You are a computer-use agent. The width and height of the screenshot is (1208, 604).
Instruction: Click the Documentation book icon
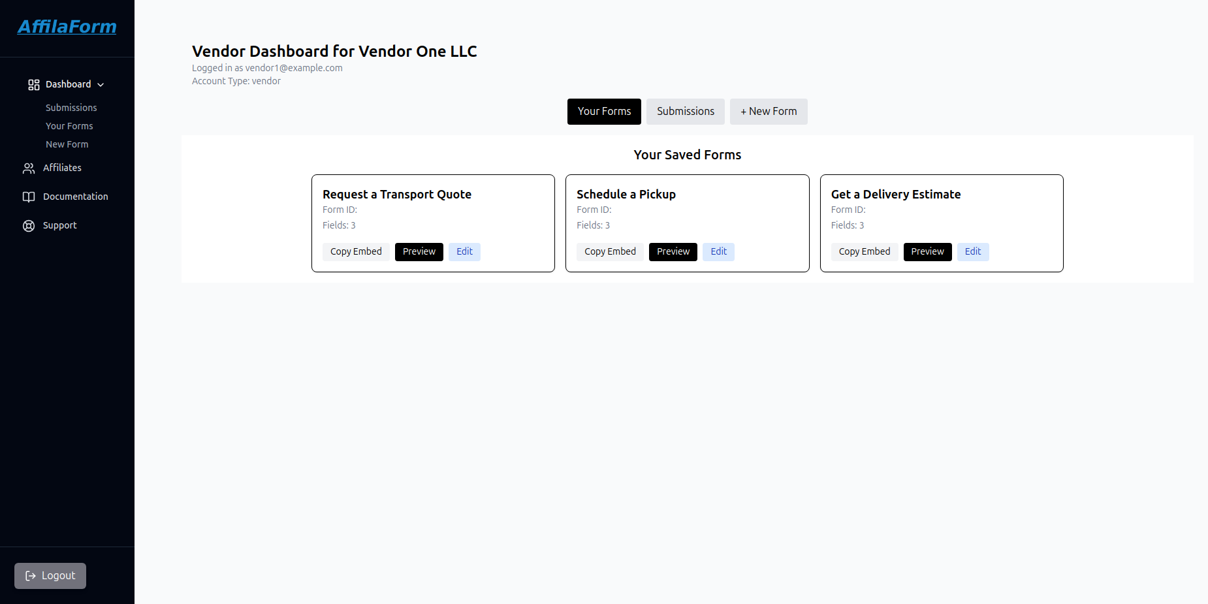coord(29,197)
